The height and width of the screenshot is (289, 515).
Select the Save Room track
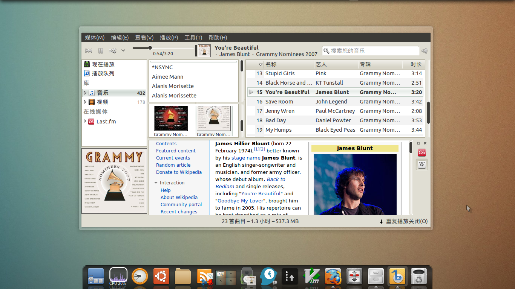point(336,102)
